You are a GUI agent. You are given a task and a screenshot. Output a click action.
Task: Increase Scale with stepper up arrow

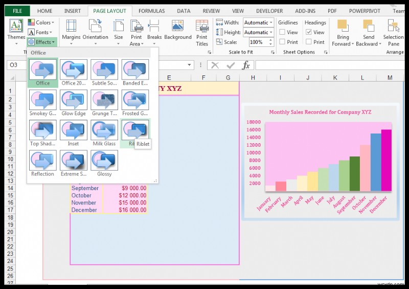[271, 40]
